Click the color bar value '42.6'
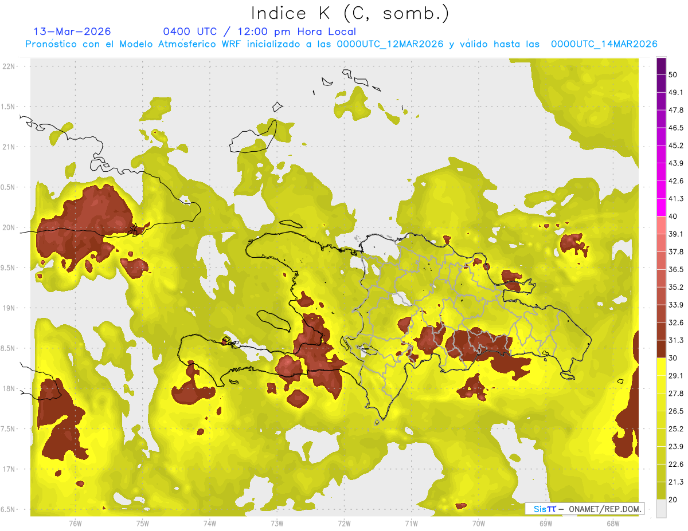Viewport: 688px width, 531px height. (676, 181)
